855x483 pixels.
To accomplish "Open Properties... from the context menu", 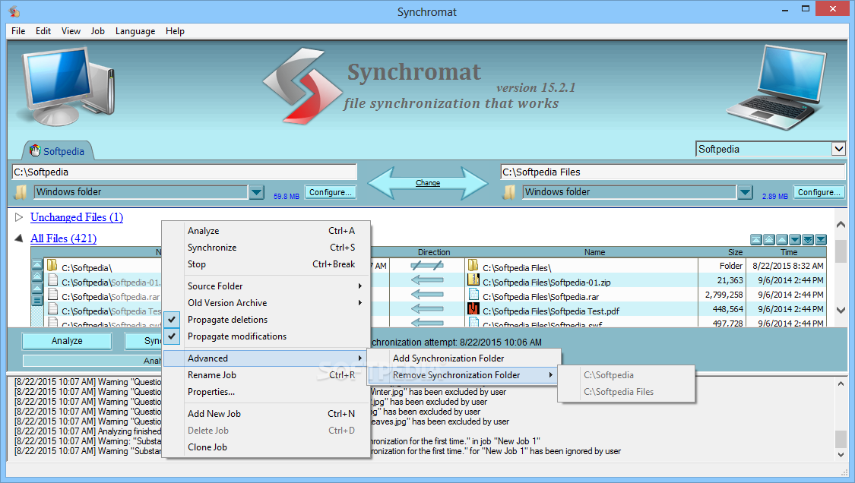I will (x=268, y=392).
